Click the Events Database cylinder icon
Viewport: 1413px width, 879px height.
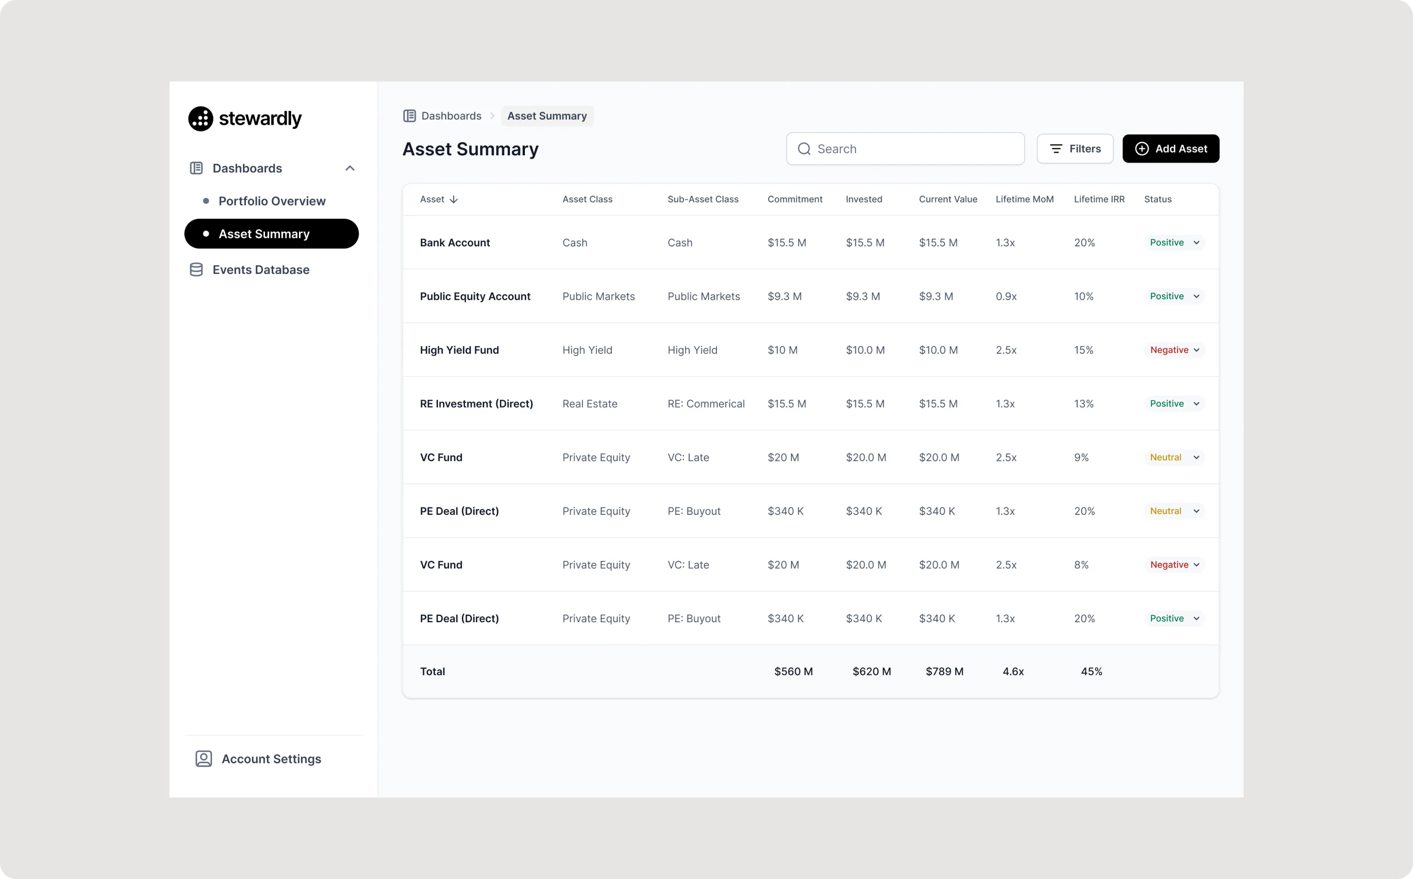[197, 270]
